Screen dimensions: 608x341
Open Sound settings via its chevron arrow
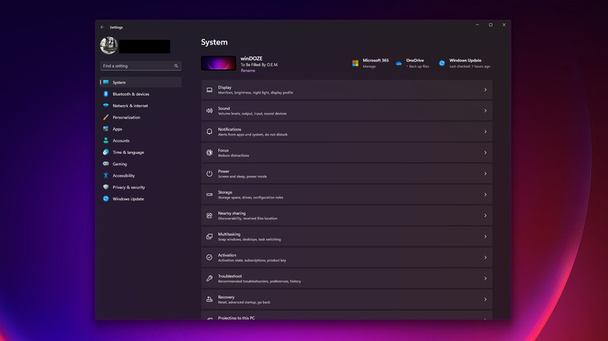tap(485, 111)
